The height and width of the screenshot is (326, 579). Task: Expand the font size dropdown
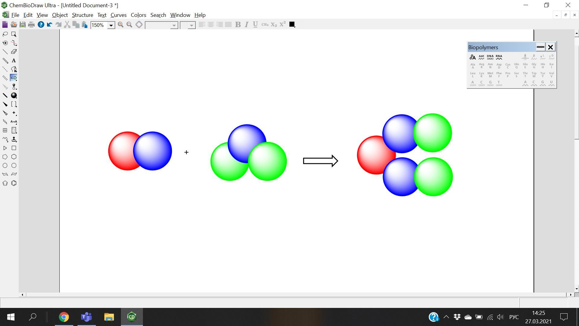191,25
